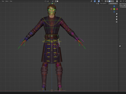Open the Pose Options dropdown
This screenshot has width=126, height=94.
(x=104, y=3)
